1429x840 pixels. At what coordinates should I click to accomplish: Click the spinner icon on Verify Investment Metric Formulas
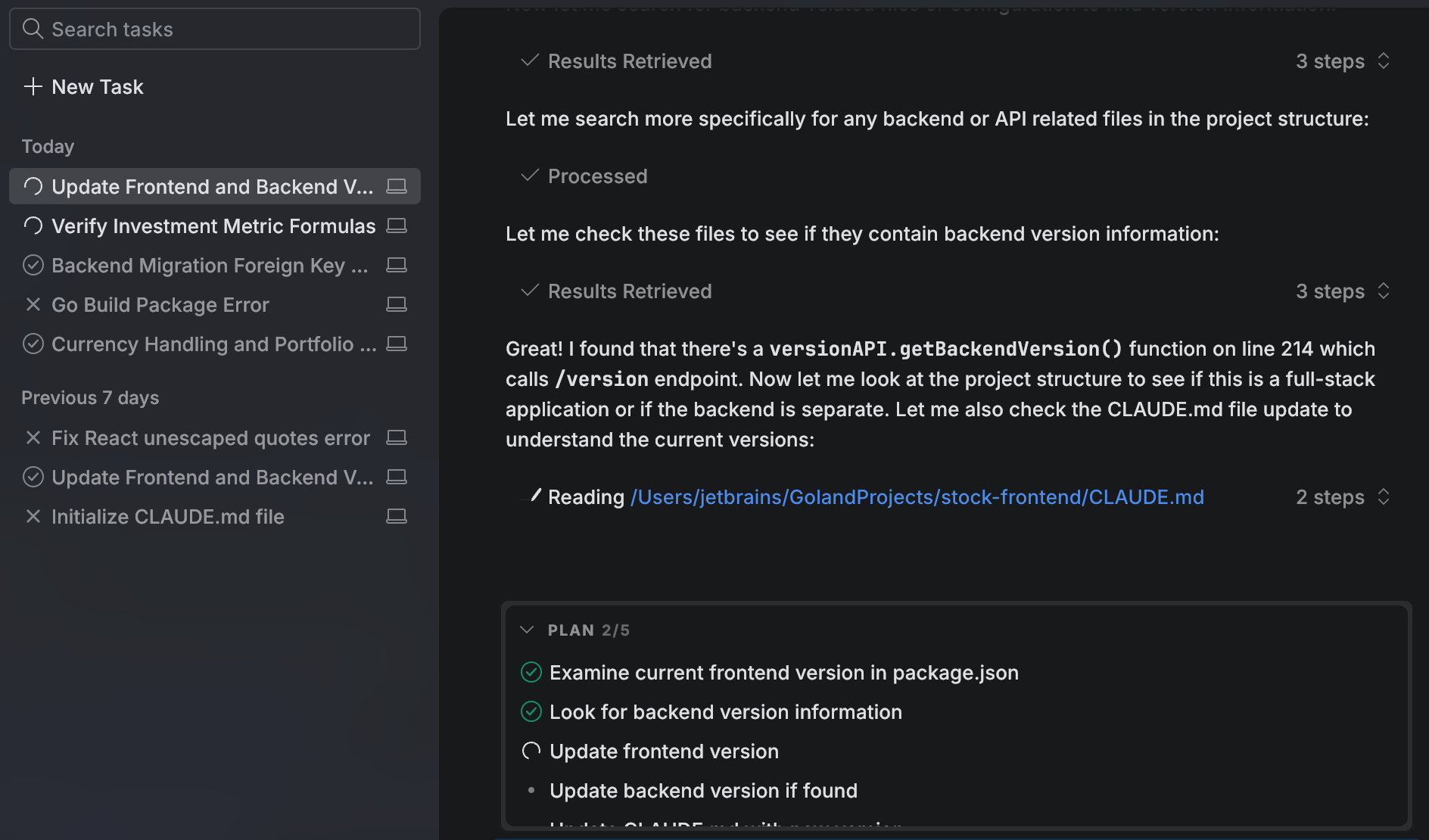[x=33, y=226]
